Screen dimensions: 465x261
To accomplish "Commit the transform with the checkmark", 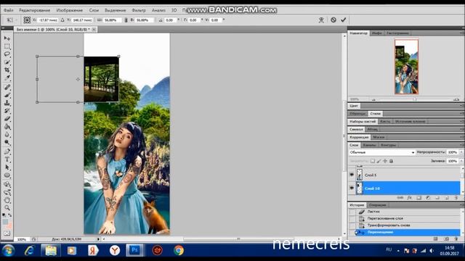I will [x=344, y=20].
